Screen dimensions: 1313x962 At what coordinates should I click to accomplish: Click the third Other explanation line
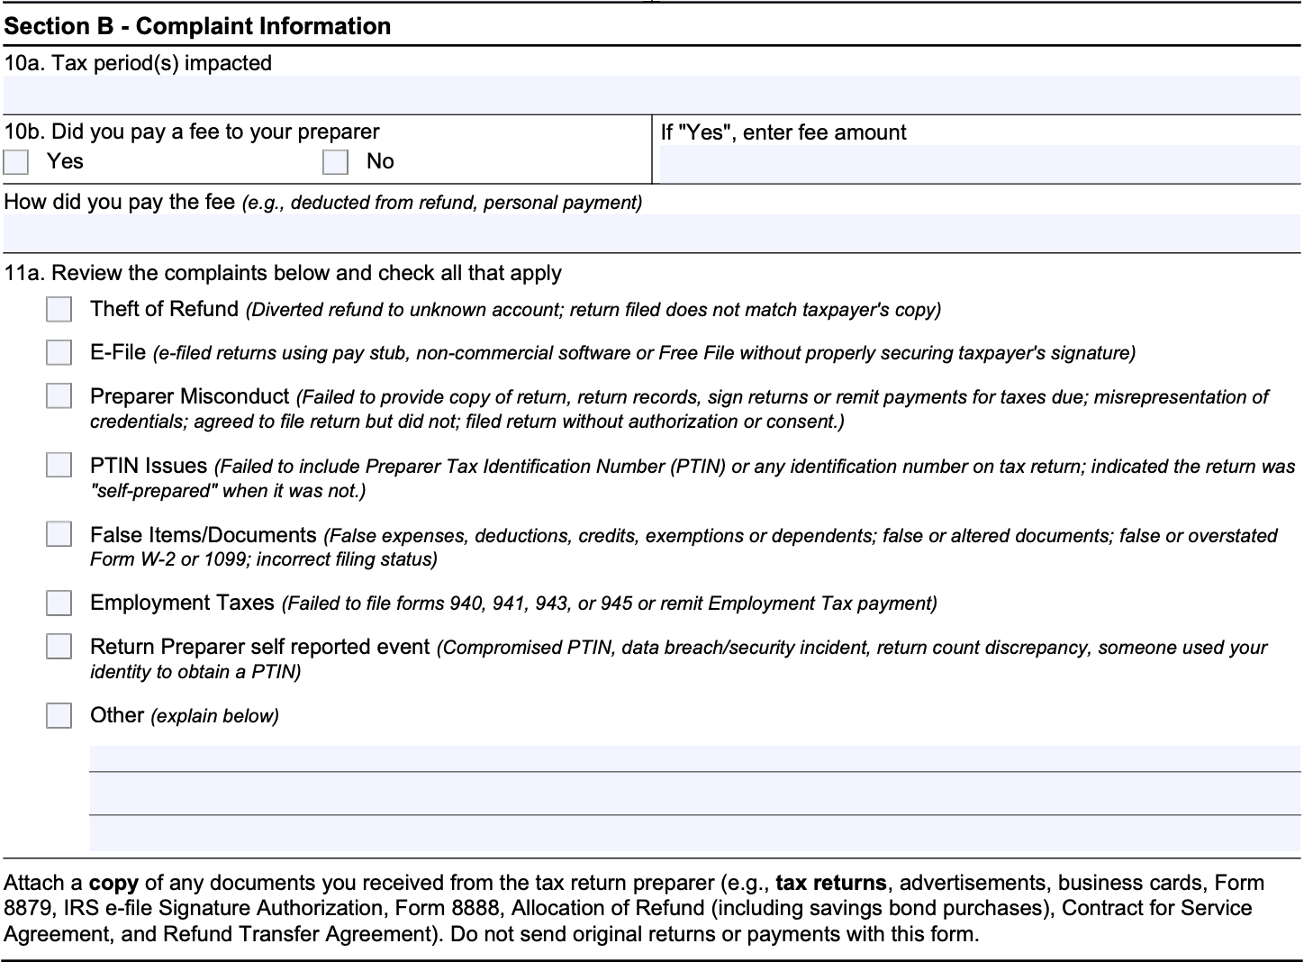(694, 833)
